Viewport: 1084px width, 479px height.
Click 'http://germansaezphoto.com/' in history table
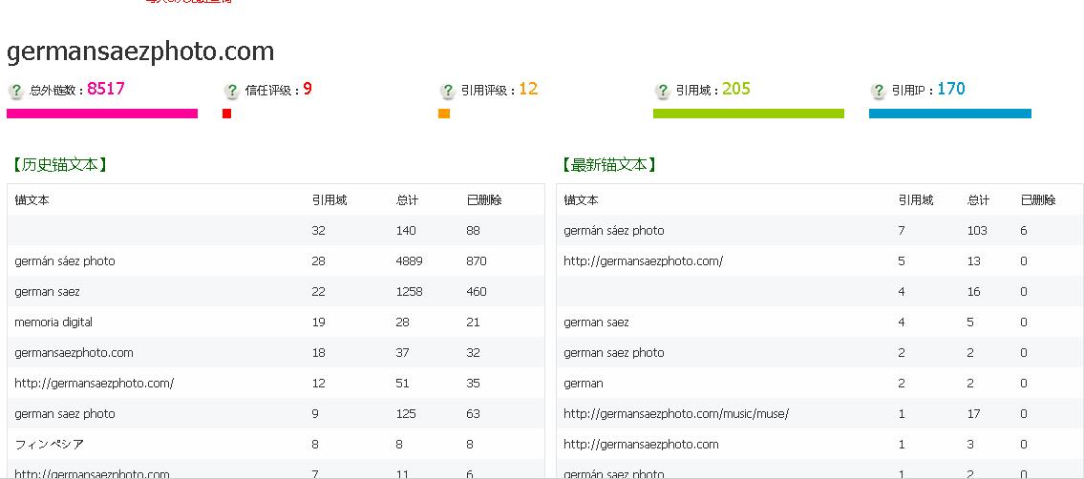tap(94, 383)
